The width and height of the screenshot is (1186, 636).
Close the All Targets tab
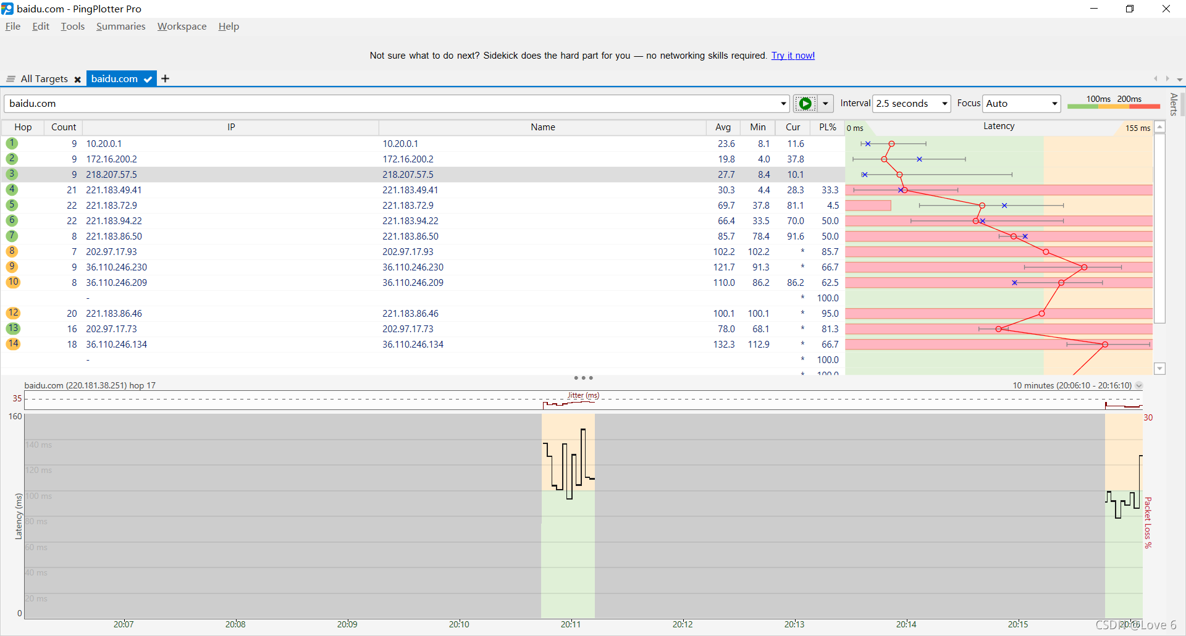tap(78, 80)
